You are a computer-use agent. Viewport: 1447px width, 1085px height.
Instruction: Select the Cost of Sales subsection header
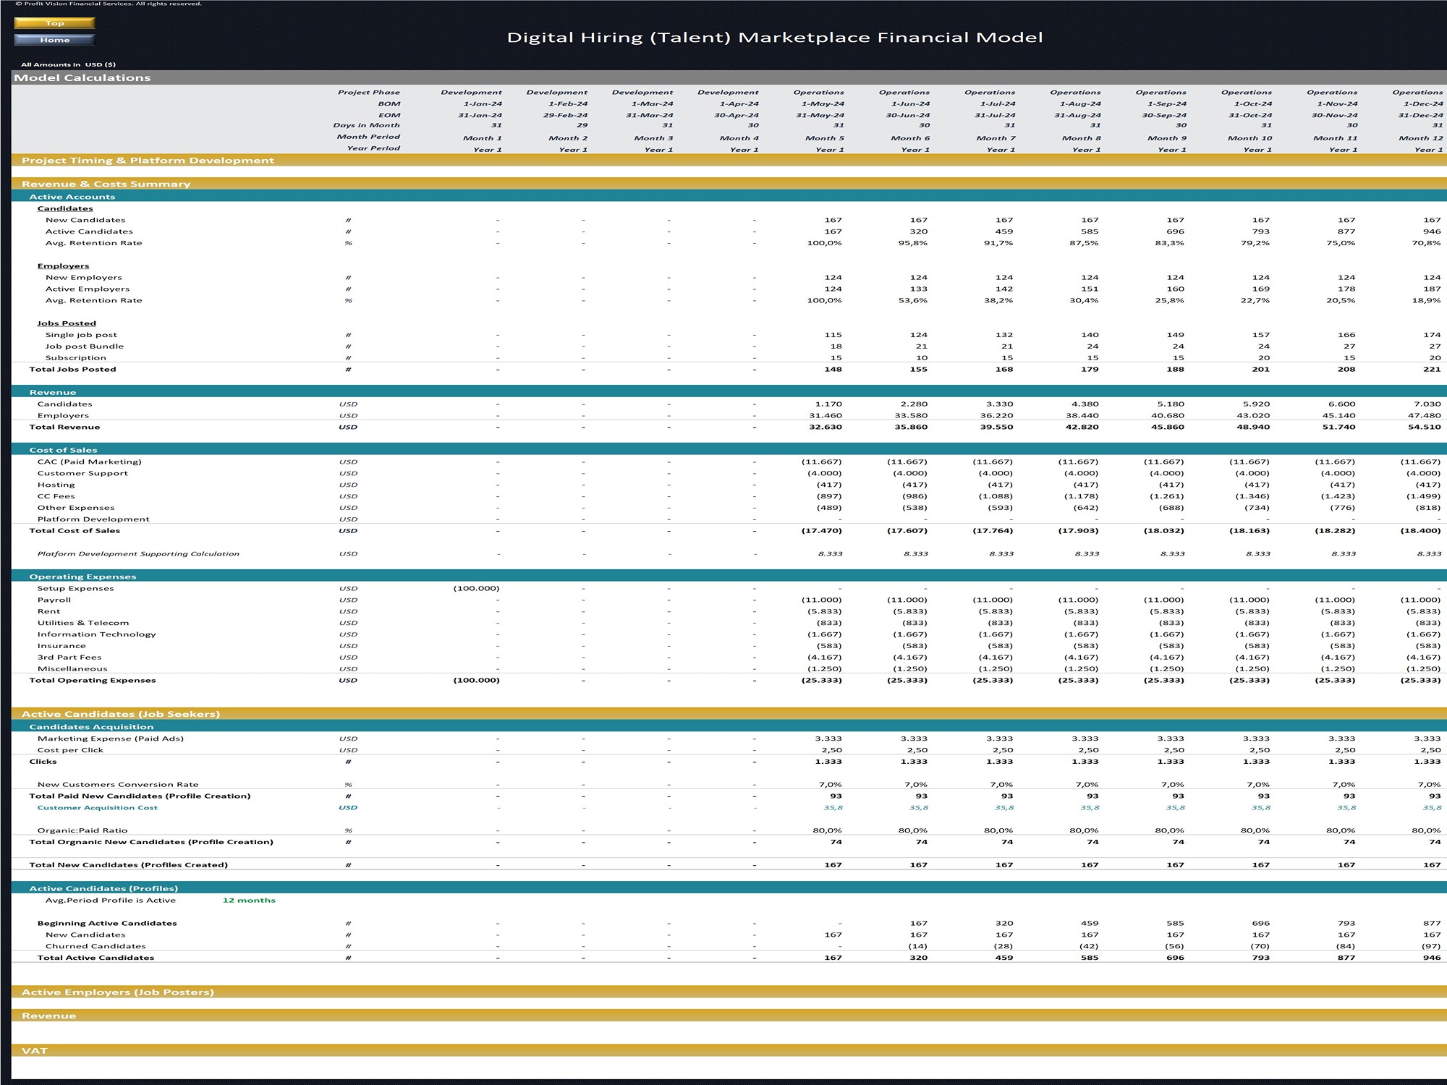click(x=729, y=450)
